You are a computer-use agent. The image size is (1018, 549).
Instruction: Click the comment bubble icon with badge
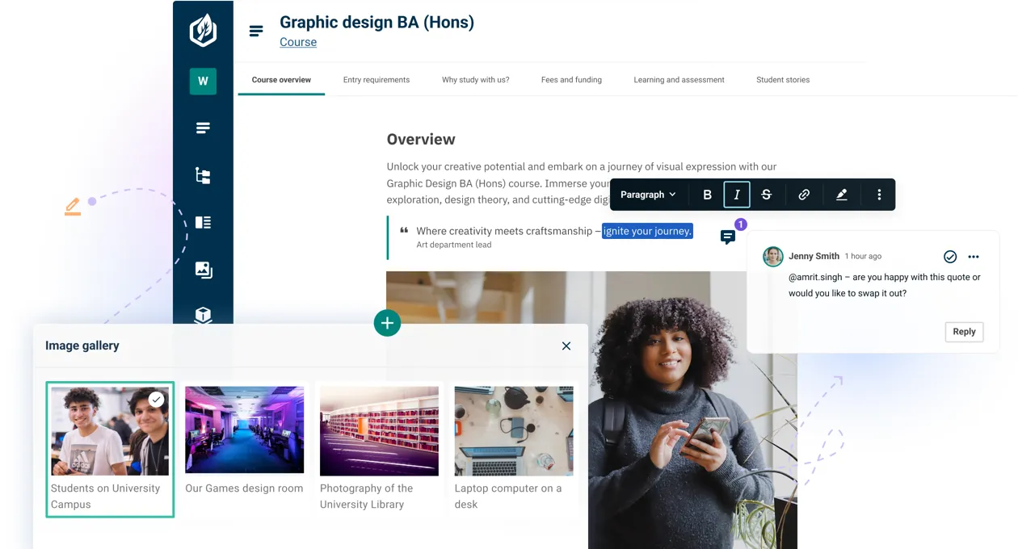tap(728, 237)
